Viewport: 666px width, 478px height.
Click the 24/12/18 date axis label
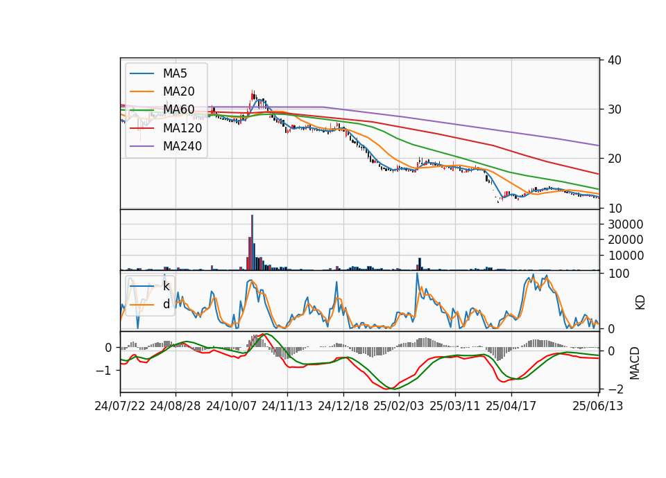point(343,406)
